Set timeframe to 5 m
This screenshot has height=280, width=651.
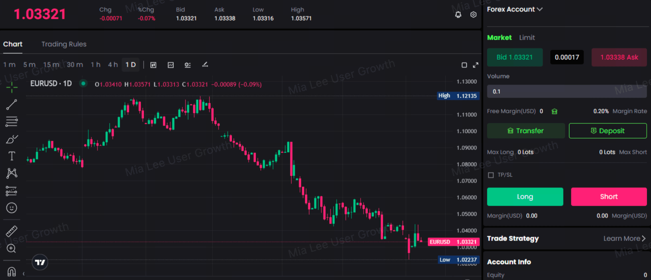30,65
